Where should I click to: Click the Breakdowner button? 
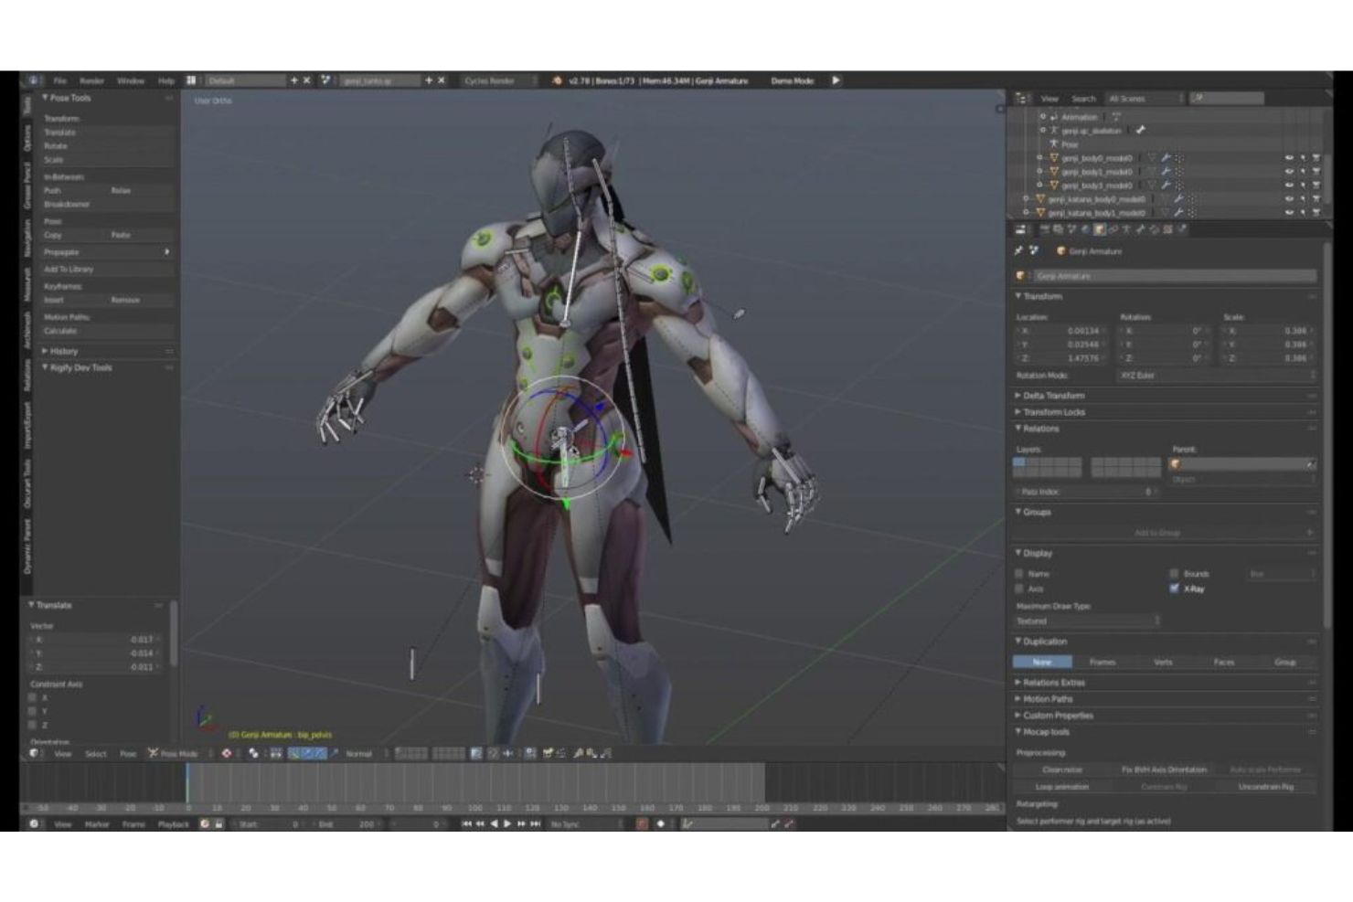(108, 204)
